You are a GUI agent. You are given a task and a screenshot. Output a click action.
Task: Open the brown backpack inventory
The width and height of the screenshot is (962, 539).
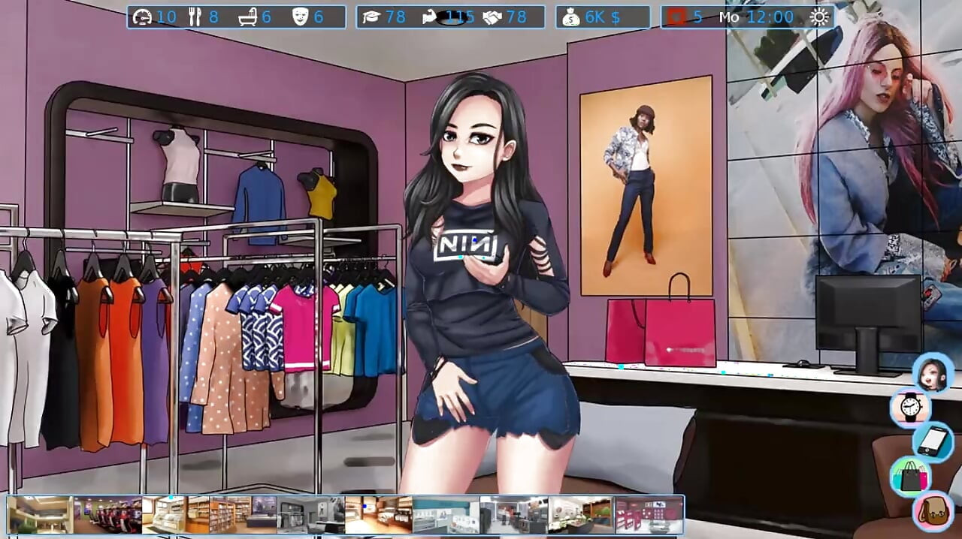pyautogui.click(x=933, y=511)
